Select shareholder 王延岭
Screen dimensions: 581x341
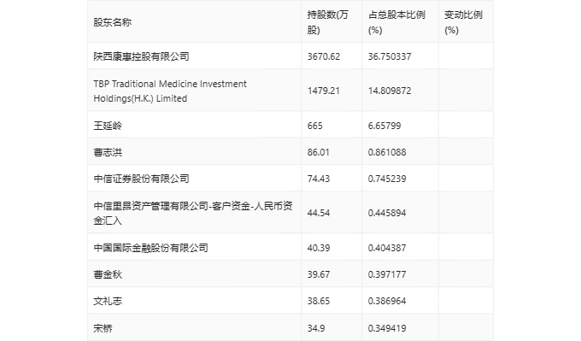[108, 126]
